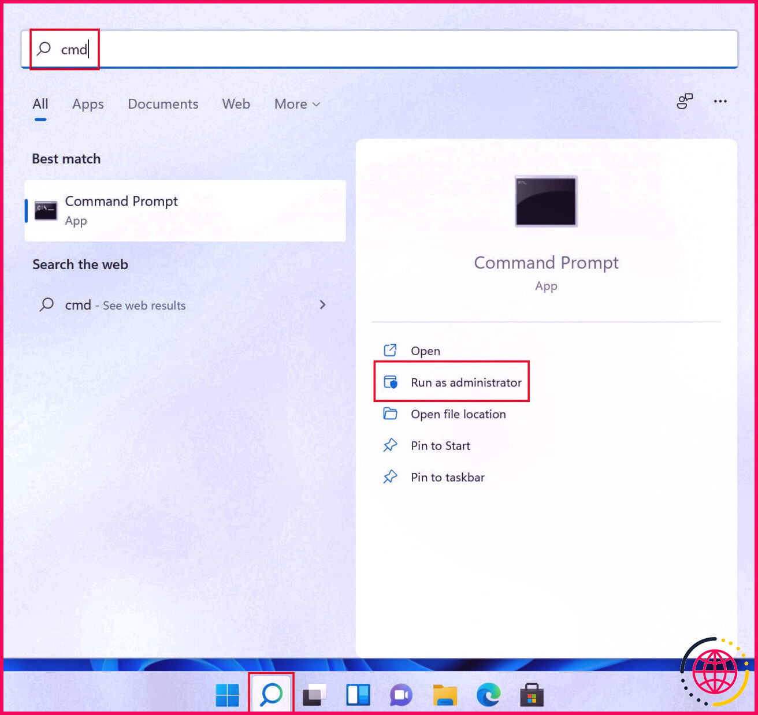Viewport: 758px width, 715px height.
Task: Switch to the Documents filter tab
Action: 163,105
